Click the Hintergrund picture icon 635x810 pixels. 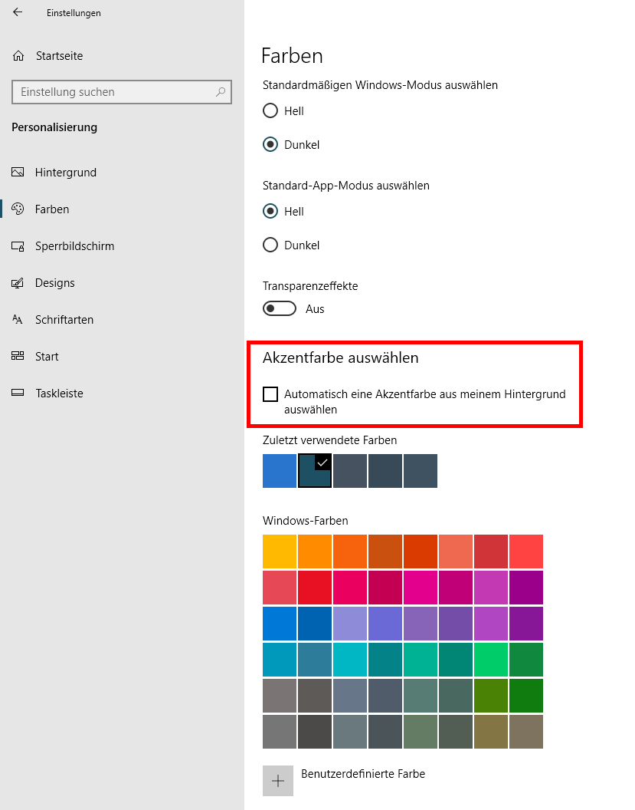point(18,173)
